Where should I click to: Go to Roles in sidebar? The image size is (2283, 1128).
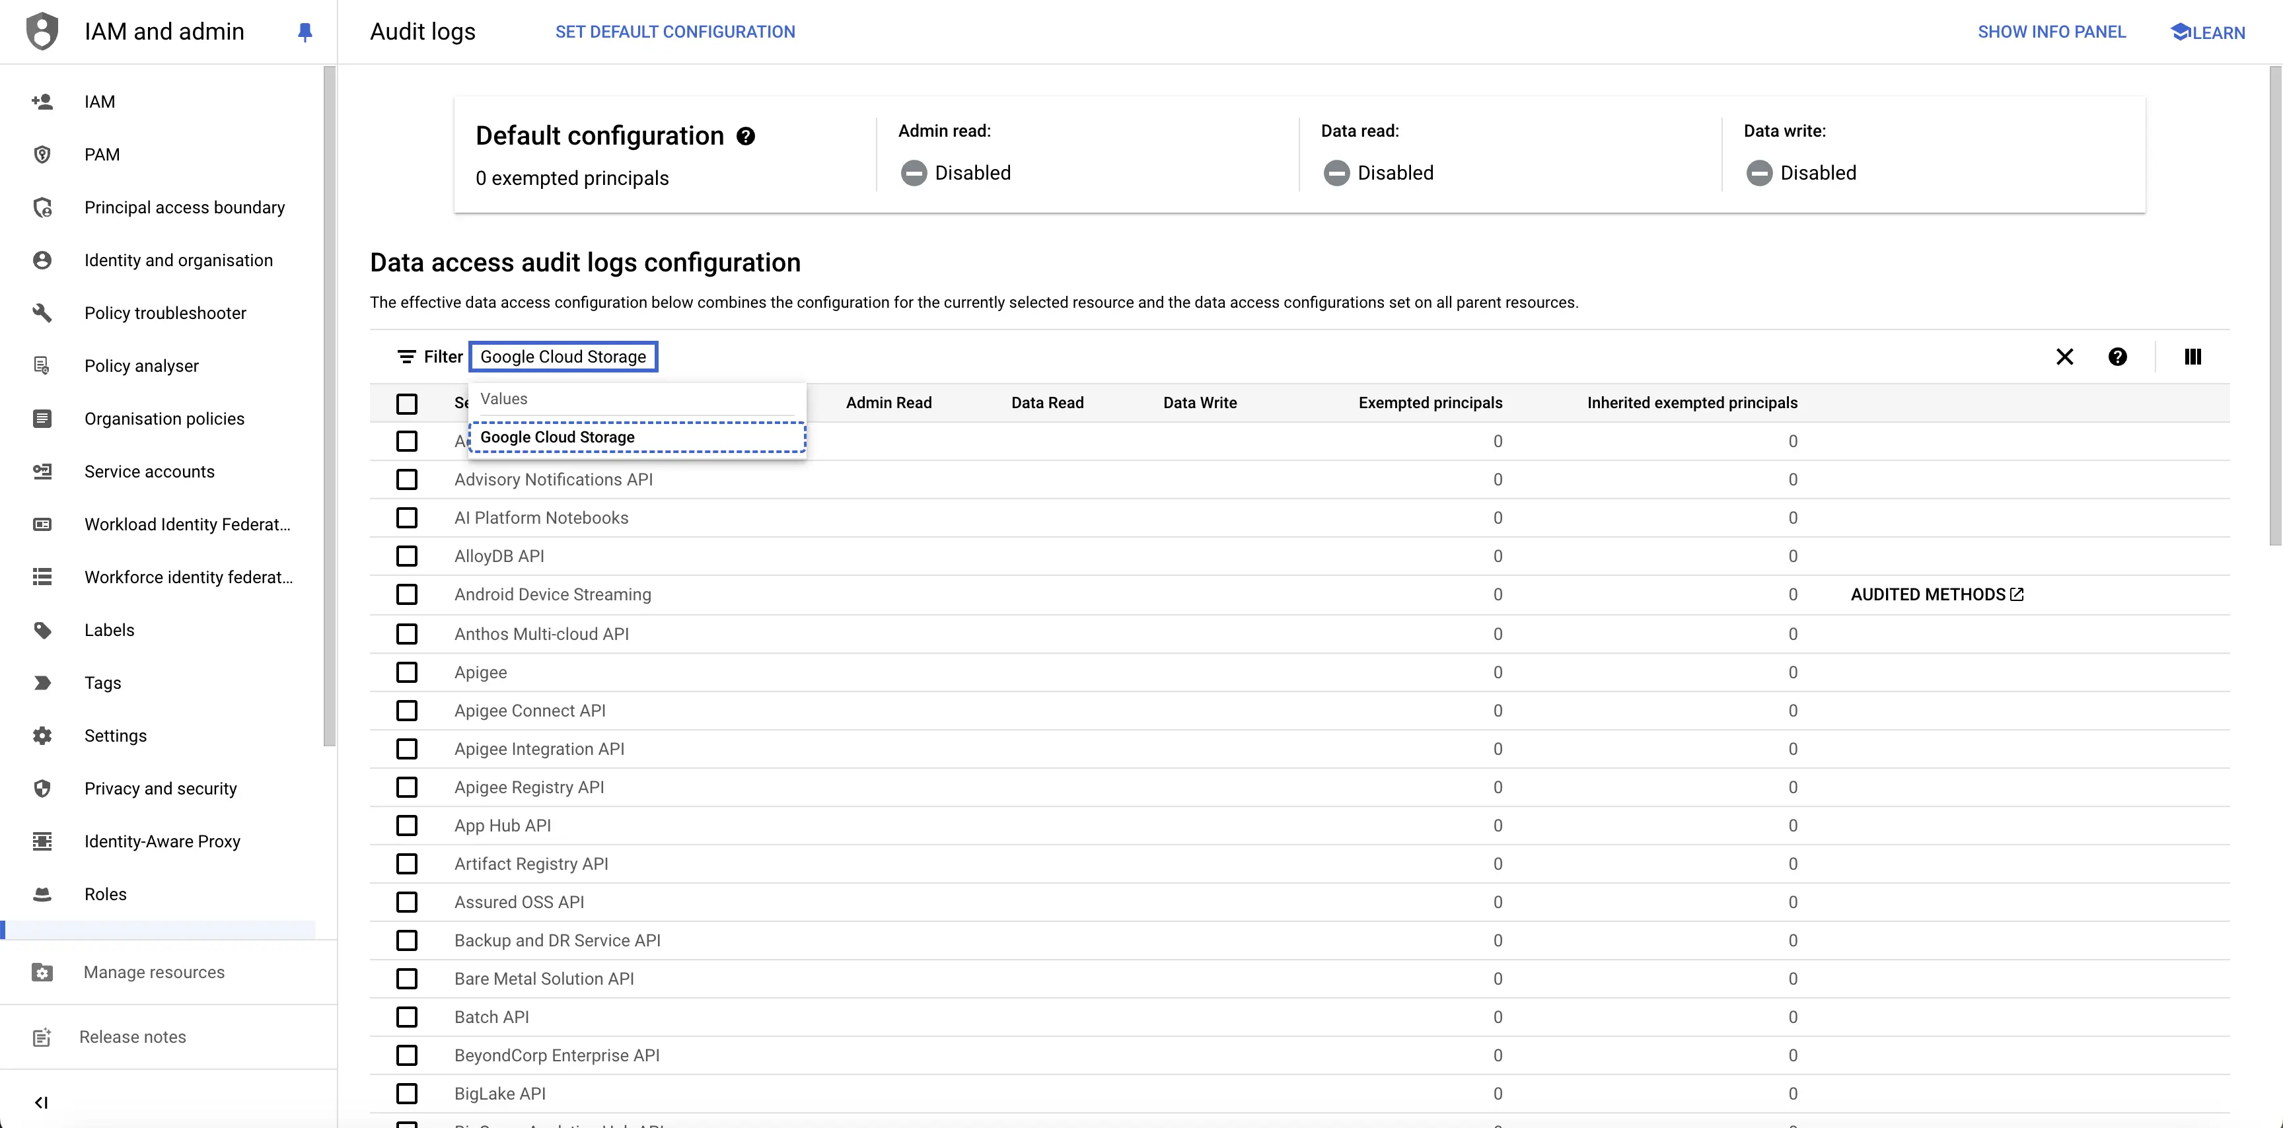[x=104, y=894]
